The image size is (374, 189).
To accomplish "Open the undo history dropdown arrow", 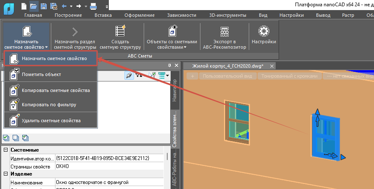I will [x=71, y=6].
